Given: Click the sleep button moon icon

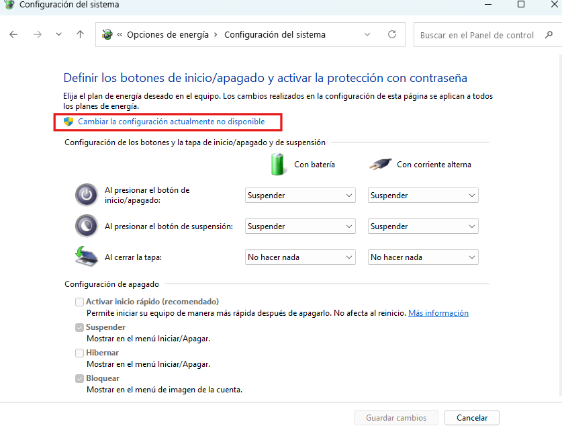Looking at the screenshot, I should point(86,226).
